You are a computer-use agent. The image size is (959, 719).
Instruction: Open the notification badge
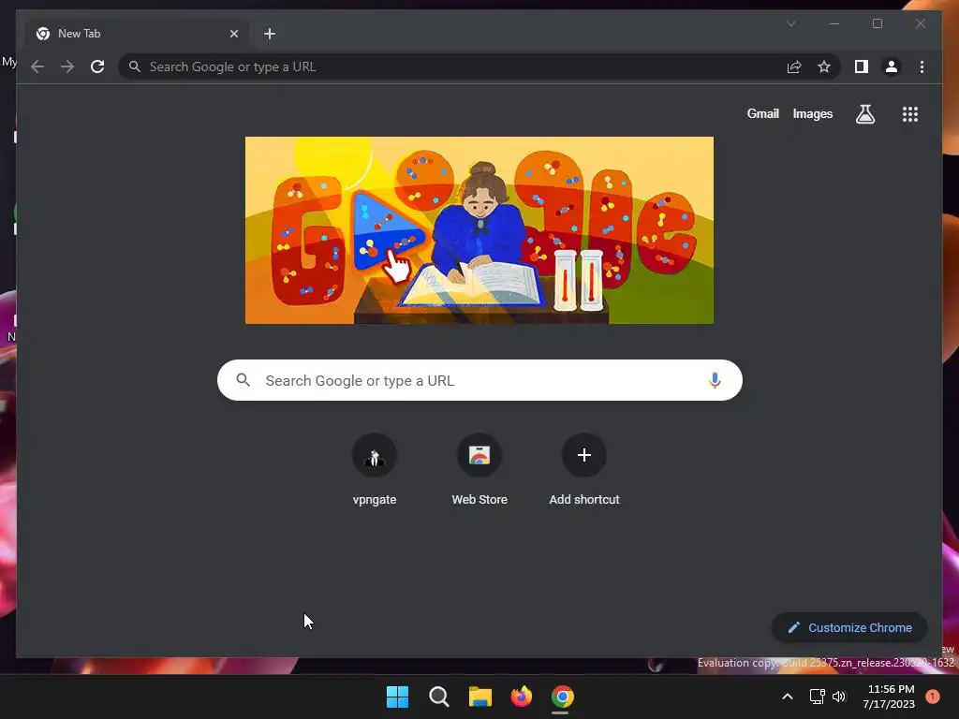[933, 697]
